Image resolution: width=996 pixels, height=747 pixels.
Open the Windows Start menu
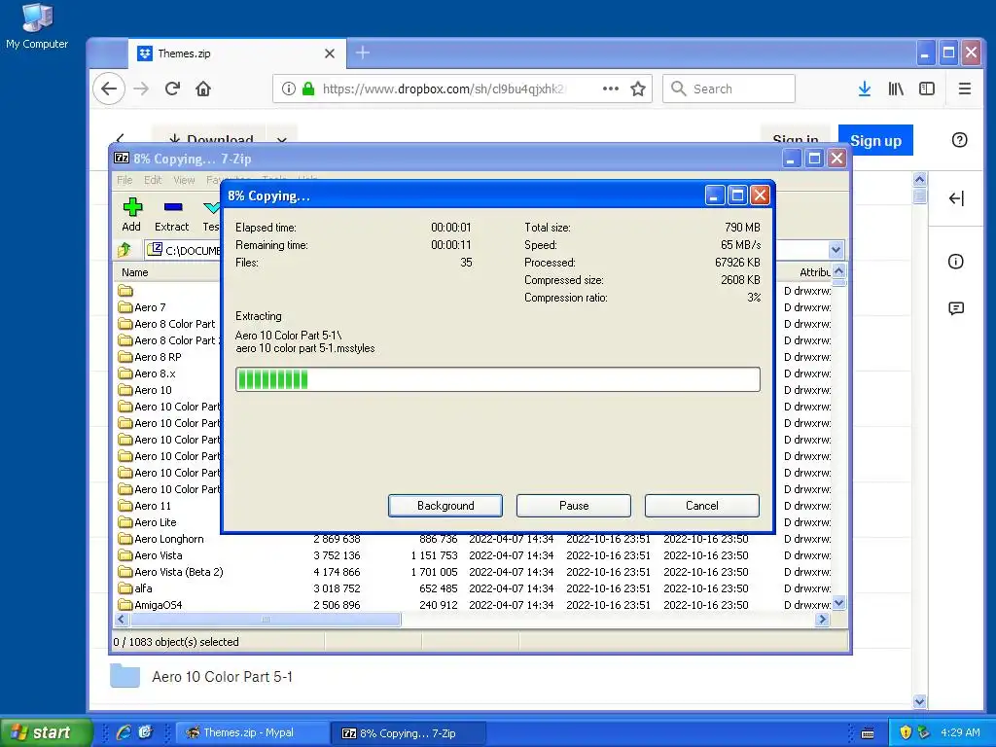[47, 732]
